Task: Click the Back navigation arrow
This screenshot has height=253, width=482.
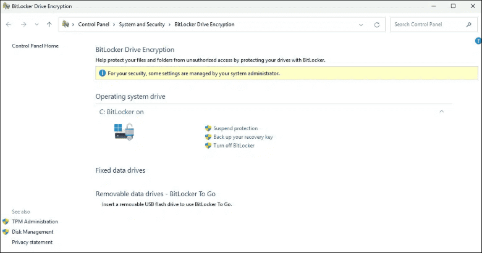Action: 8,25
